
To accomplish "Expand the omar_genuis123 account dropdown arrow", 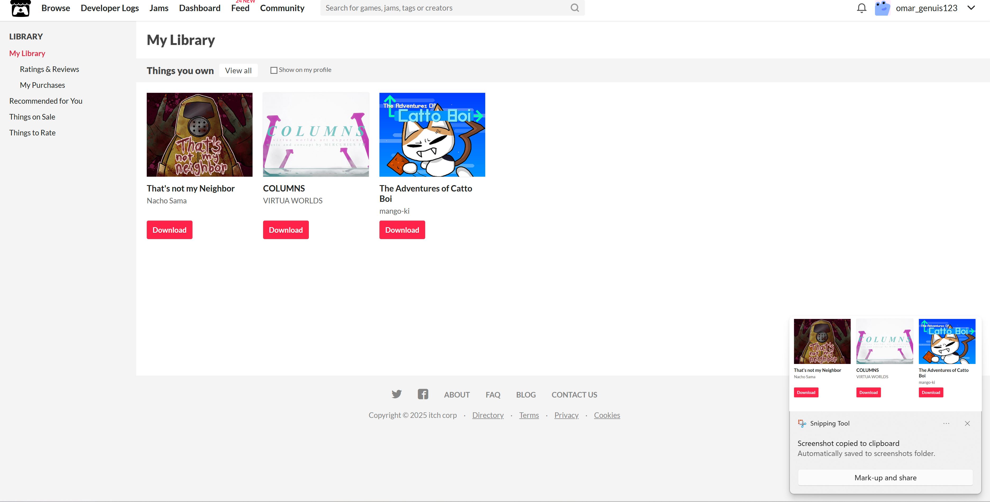I will (x=971, y=8).
